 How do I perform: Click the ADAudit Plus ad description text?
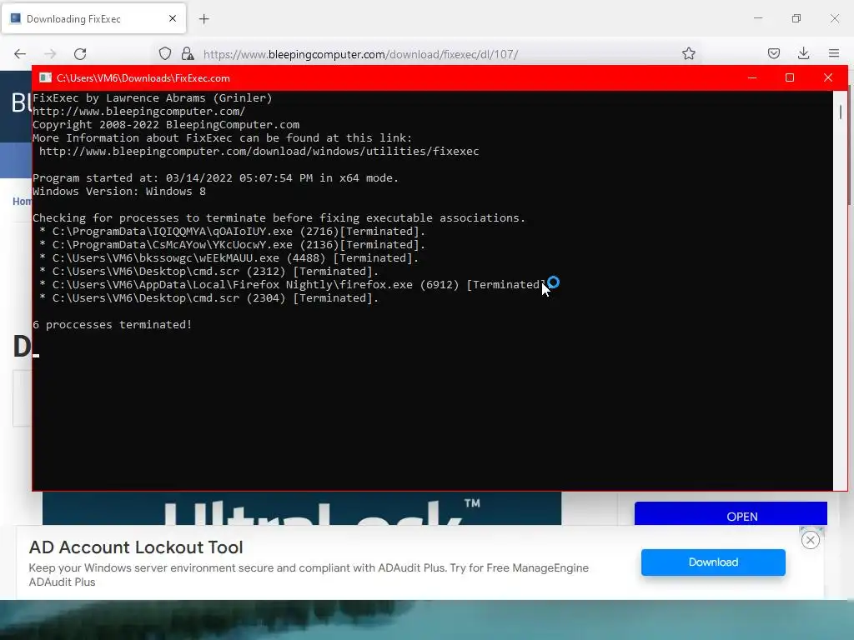click(x=309, y=575)
